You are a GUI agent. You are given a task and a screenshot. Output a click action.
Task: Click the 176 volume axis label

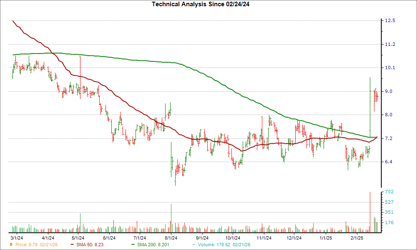(390, 222)
